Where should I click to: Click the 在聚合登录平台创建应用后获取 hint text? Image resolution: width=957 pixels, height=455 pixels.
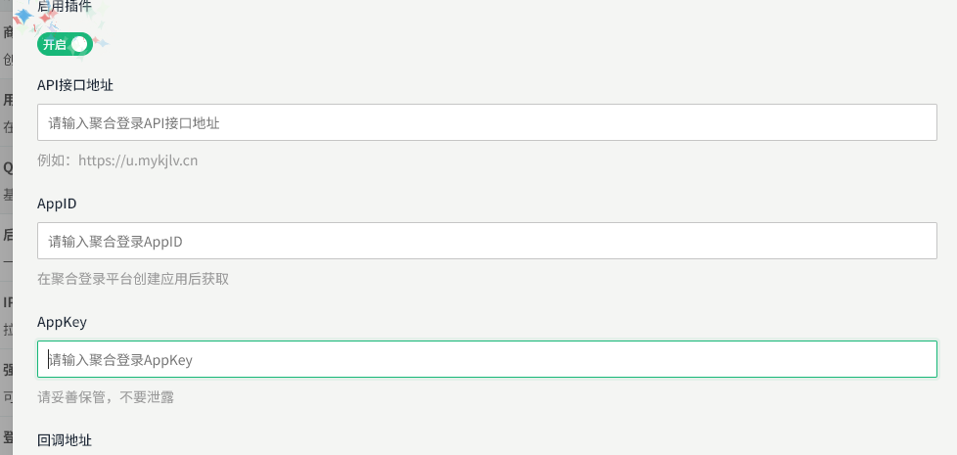pos(133,279)
